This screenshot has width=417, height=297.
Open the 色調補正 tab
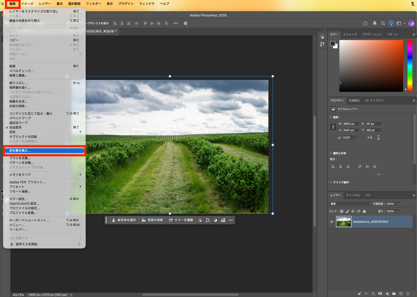point(354,100)
